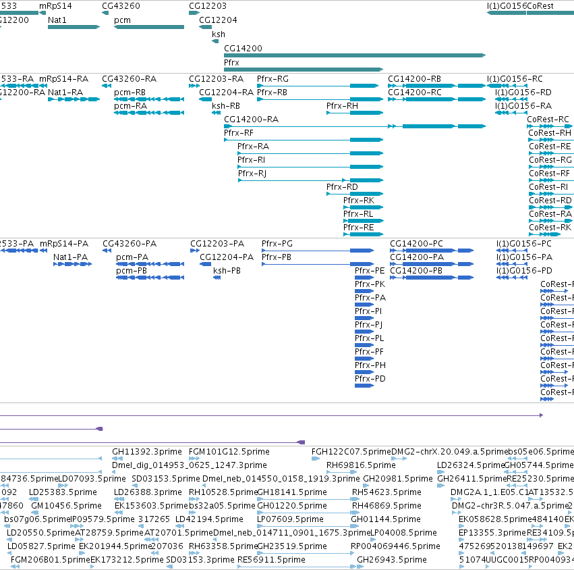This screenshot has height=570, width=574.
Task: Click the ksh gene label
Action: click(219, 34)
